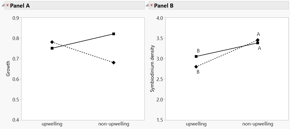Click the Panel B title bar text

[164, 6]
